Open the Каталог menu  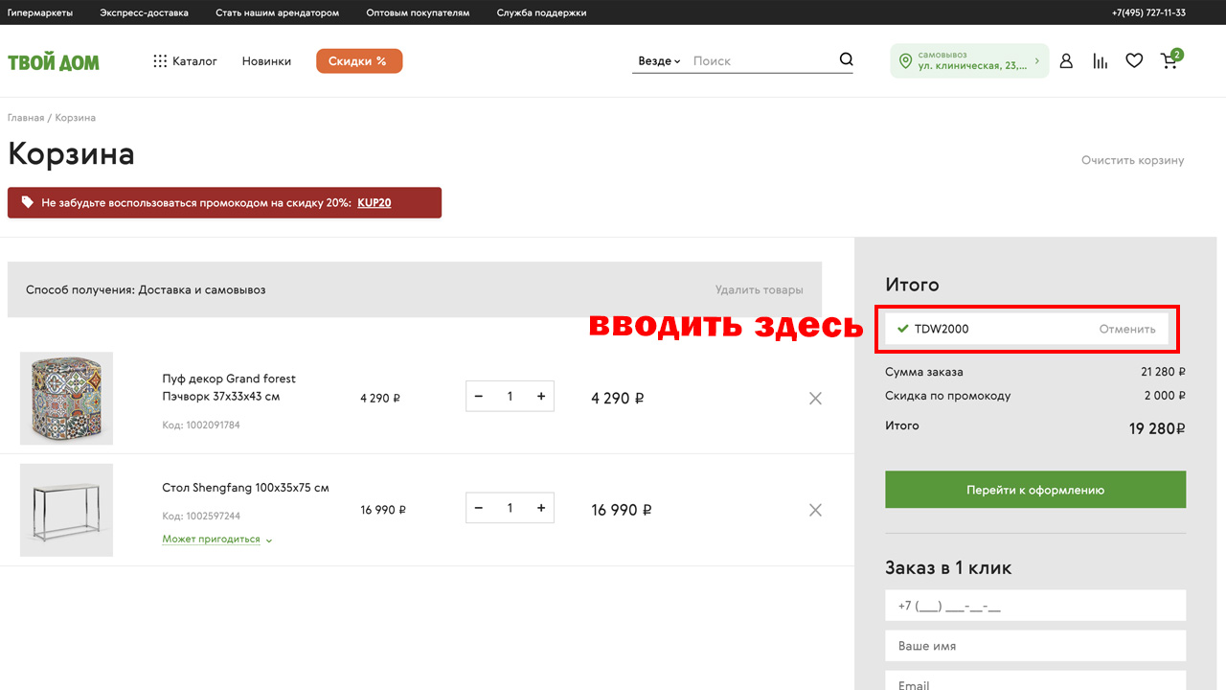186,61
